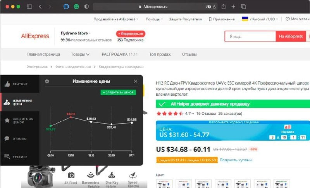Expand the Товары store menu
Screen dimensions: 310x188
pyautogui.click(x=80, y=54)
